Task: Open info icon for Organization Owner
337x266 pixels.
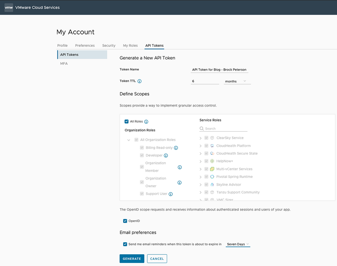Action: point(180,182)
